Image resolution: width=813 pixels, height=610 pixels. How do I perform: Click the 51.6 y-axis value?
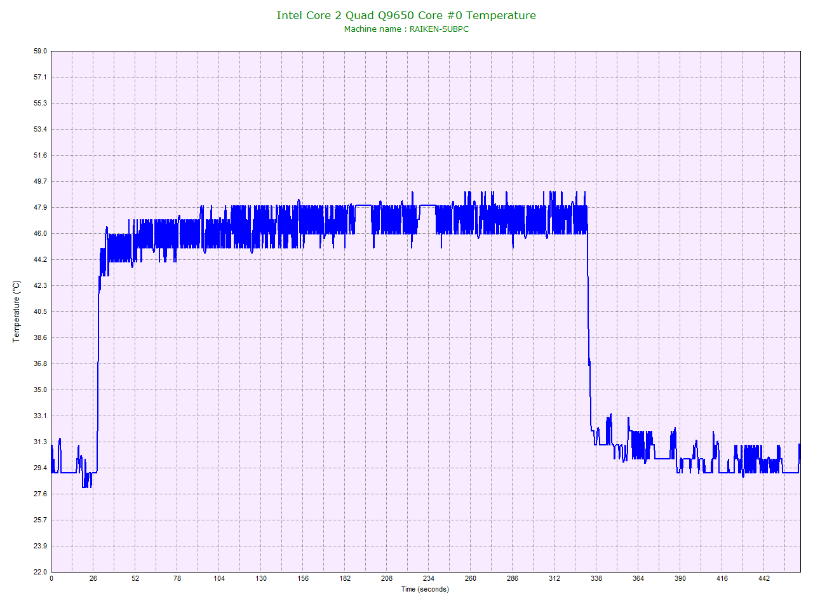pos(40,155)
